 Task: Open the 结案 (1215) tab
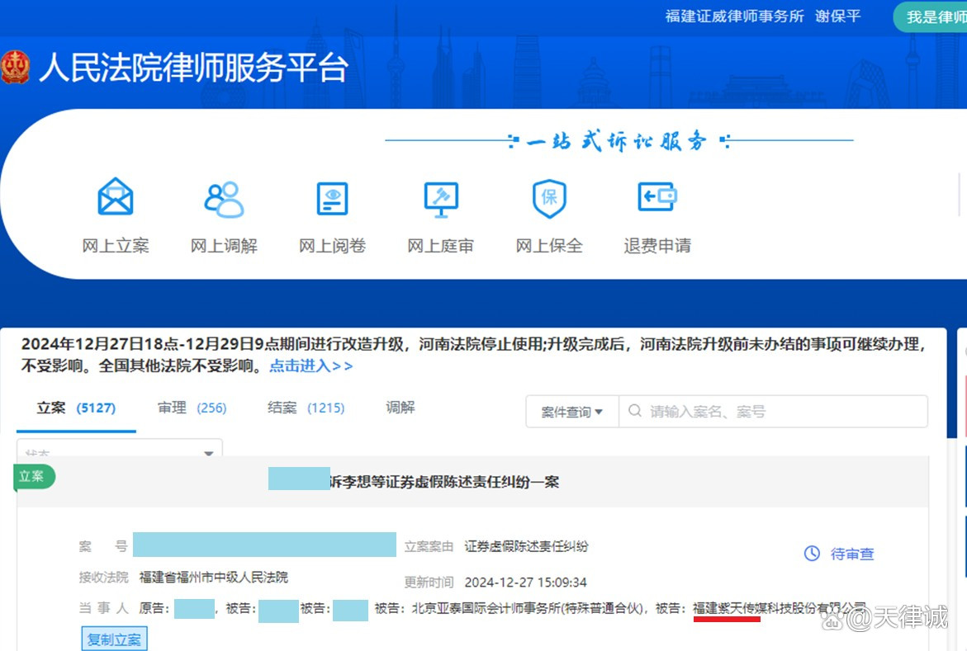point(306,408)
